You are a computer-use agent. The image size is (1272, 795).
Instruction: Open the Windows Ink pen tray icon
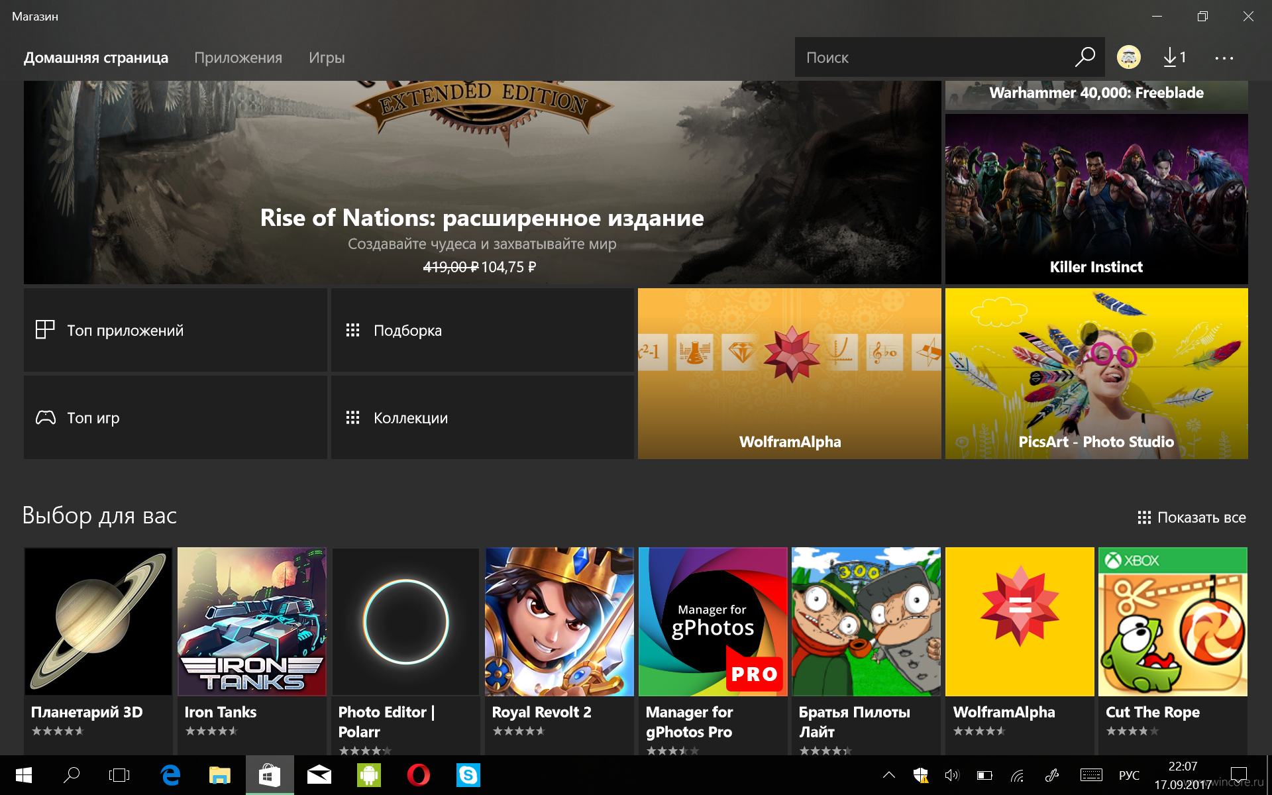point(1051,775)
